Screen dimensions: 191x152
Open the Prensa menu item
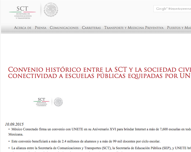pos(41,28)
